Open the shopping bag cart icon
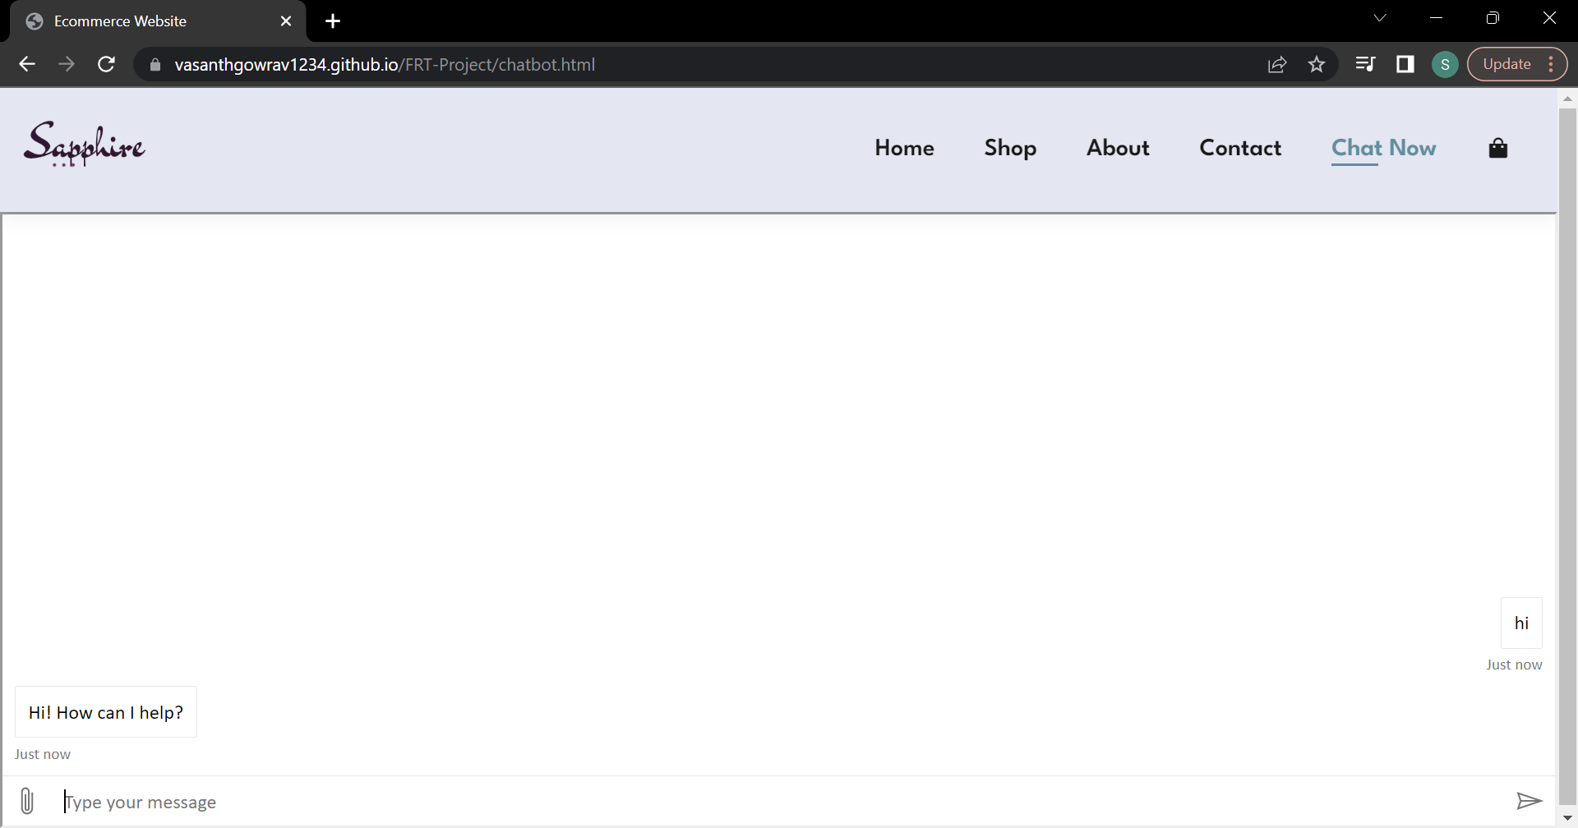 coord(1497,148)
